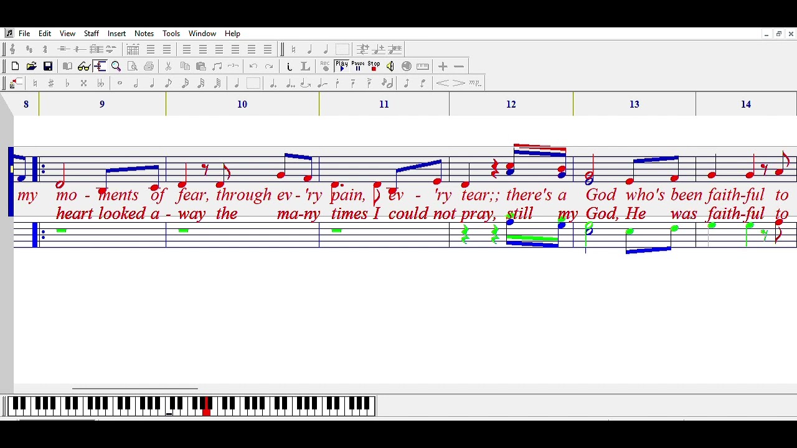Viewport: 797px width, 448px height.
Task: Click the undo arrow icon
Action: click(253, 67)
